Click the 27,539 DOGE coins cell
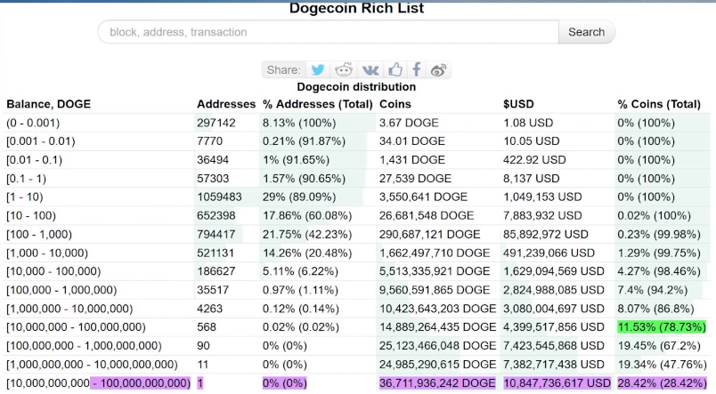The image size is (716, 394). click(415, 179)
